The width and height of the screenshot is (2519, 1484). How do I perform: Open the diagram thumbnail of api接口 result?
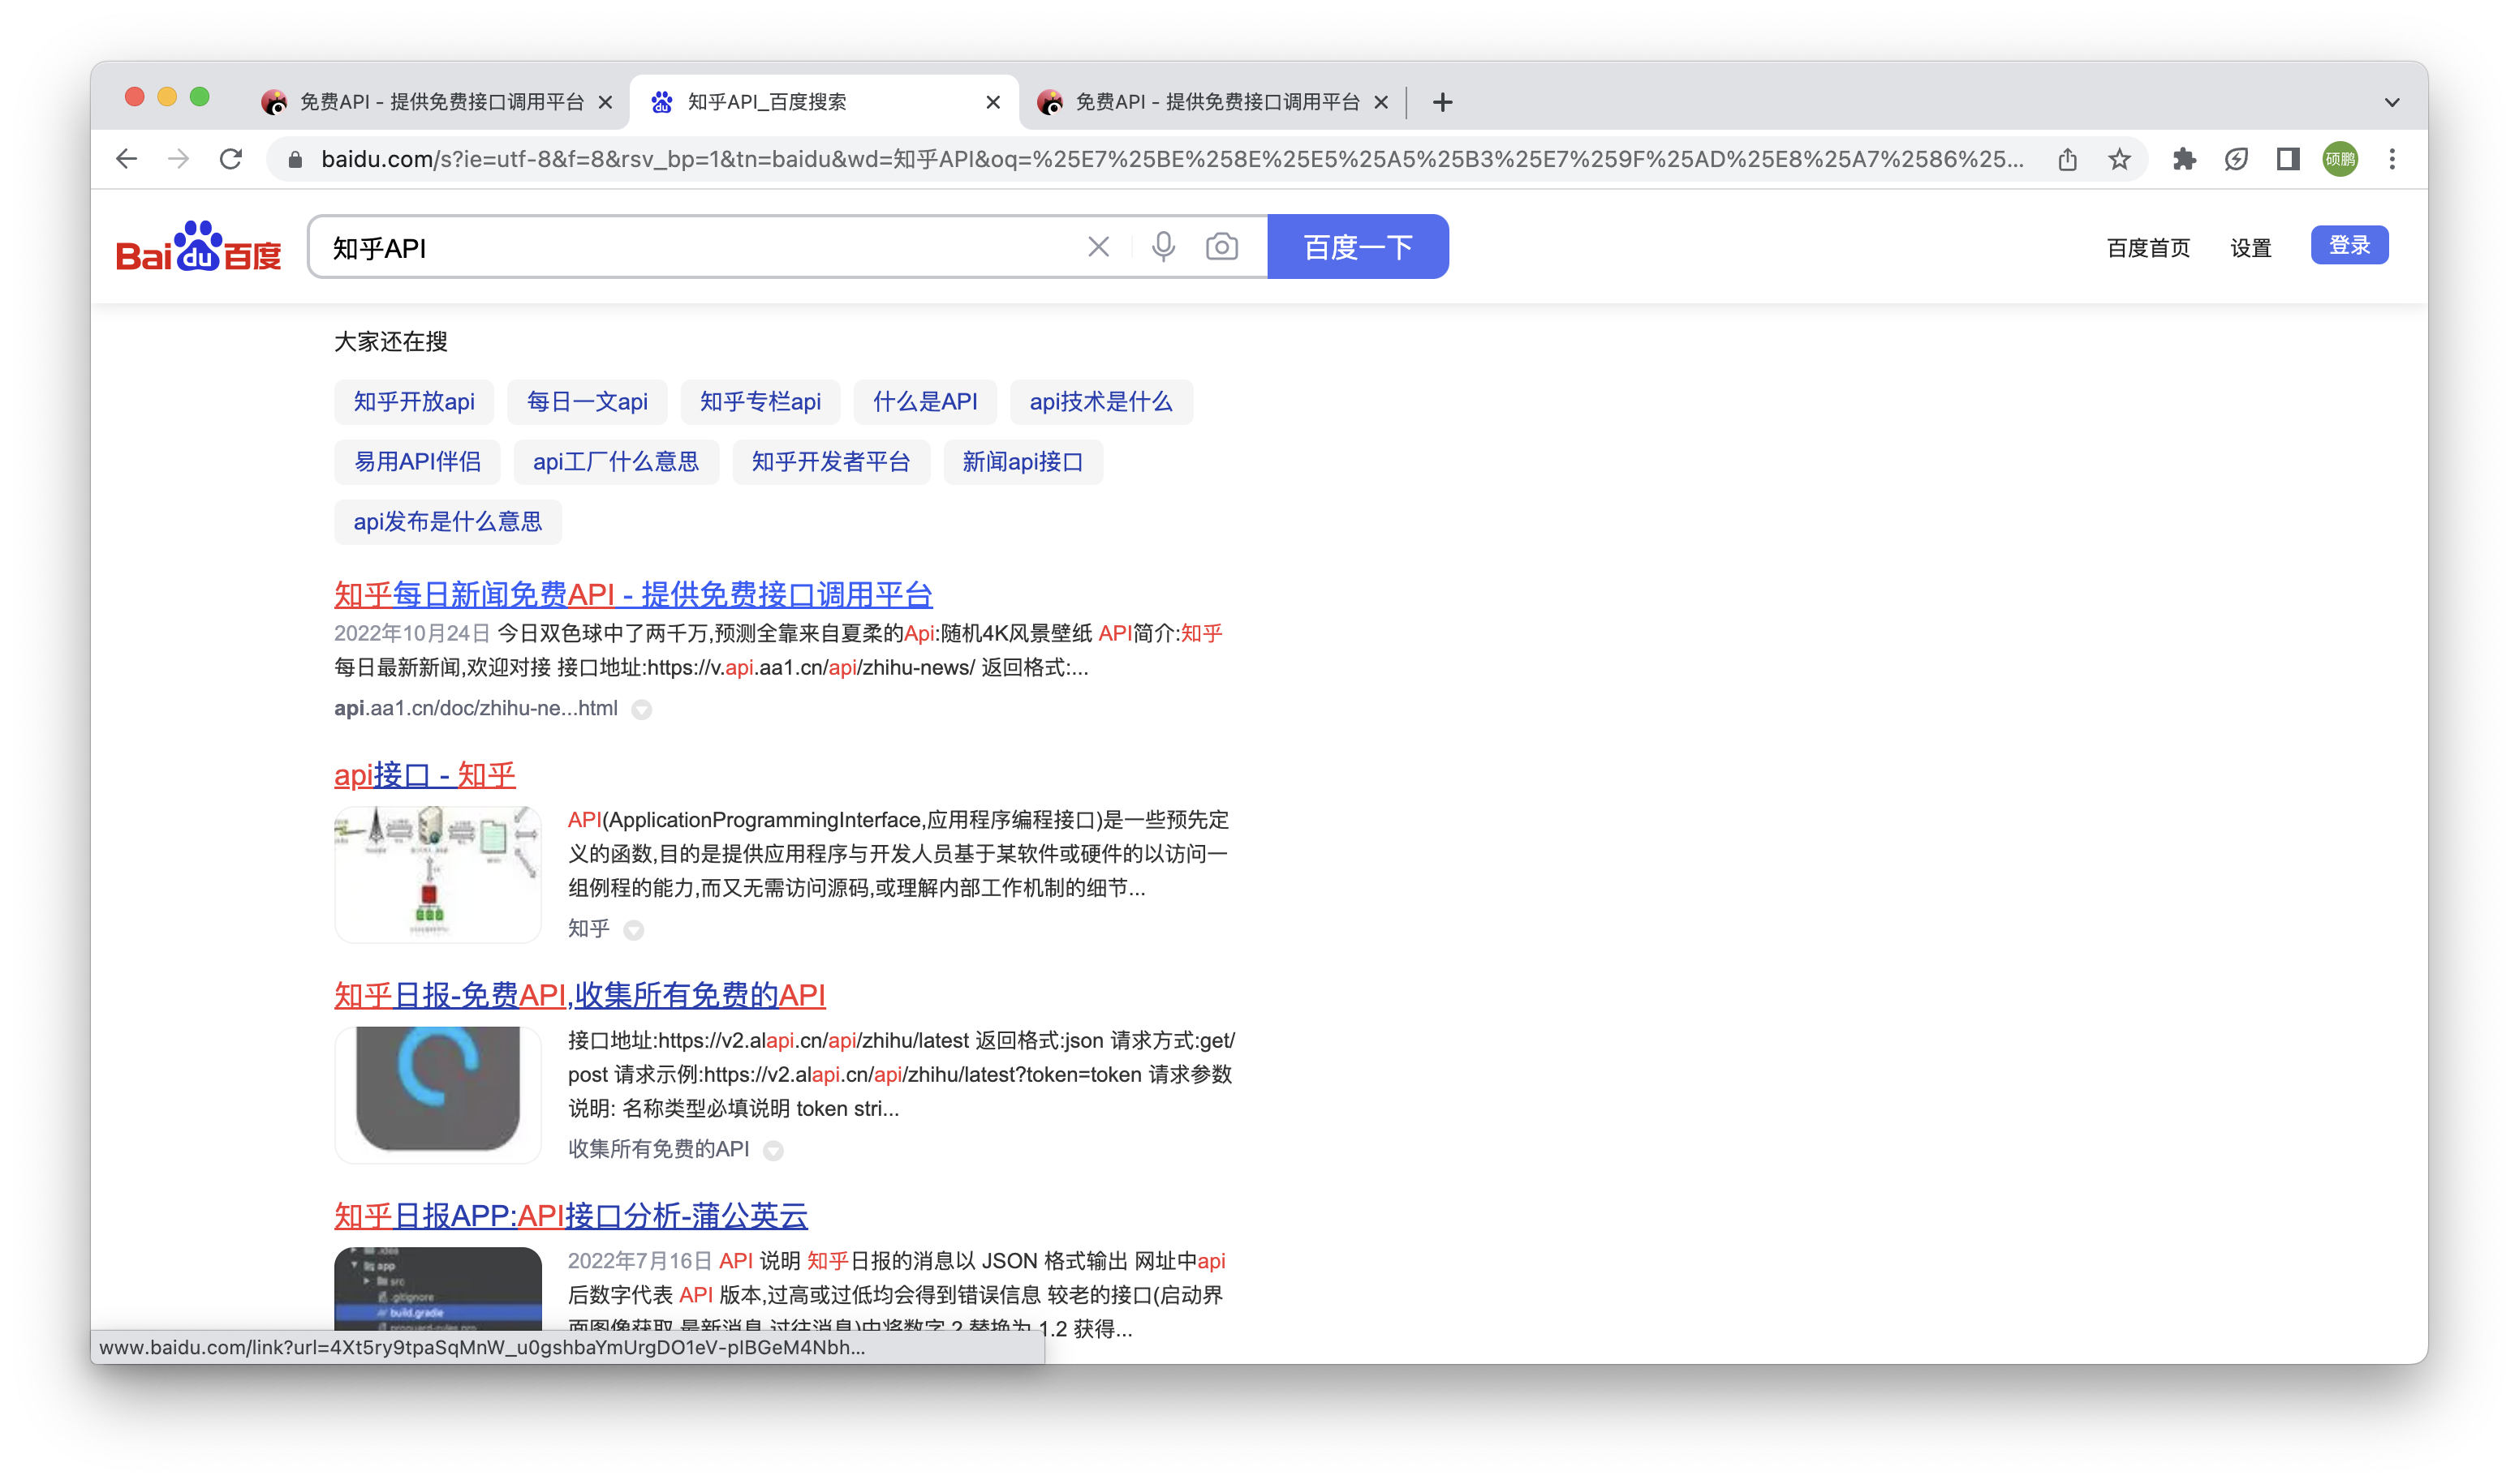coord(437,875)
